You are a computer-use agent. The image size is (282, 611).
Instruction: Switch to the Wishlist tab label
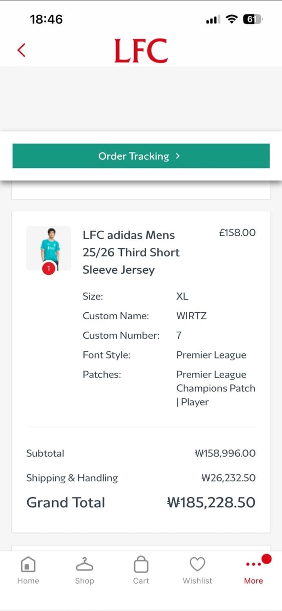197,581
